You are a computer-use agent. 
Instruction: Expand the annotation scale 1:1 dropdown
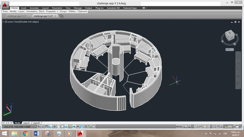pos(199,127)
